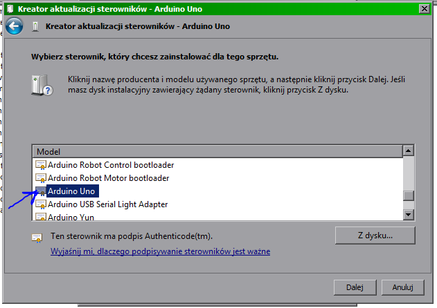The width and height of the screenshot is (437, 308).
Task: Click the back arrow button
Action: click(15, 27)
